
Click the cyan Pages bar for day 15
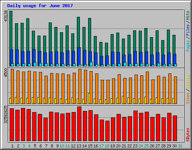point(91,64)
